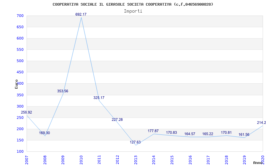This screenshot has width=266, height=166.
Task: Click the Anno horizontal axis title
Action: (x=258, y=163)
